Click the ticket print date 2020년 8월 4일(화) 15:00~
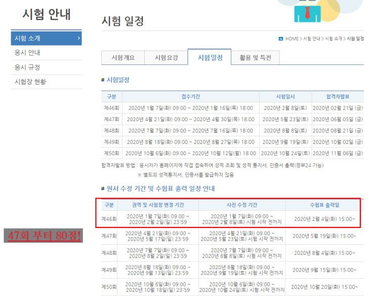 click(324, 253)
